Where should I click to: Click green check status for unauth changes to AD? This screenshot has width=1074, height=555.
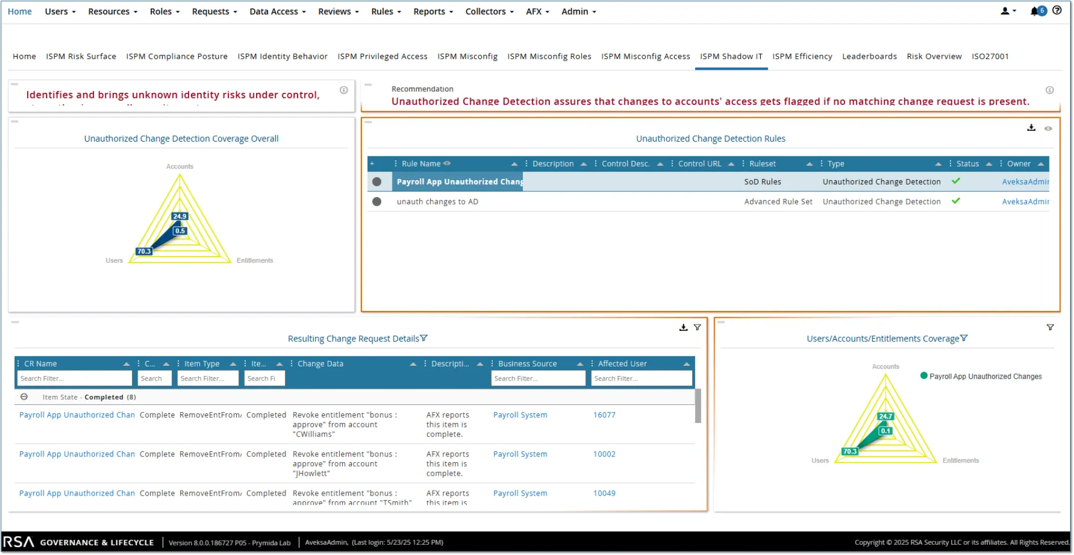[x=956, y=201]
